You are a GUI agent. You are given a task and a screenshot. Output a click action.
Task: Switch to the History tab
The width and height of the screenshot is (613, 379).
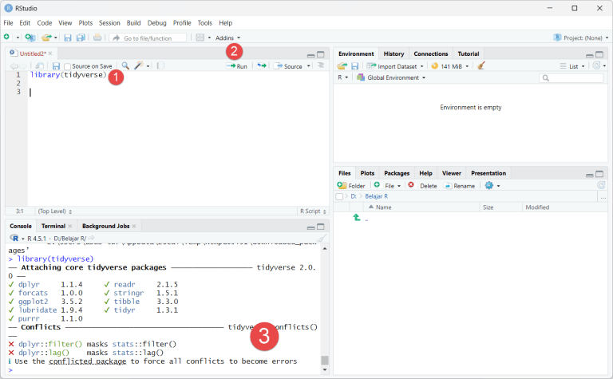tap(394, 54)
